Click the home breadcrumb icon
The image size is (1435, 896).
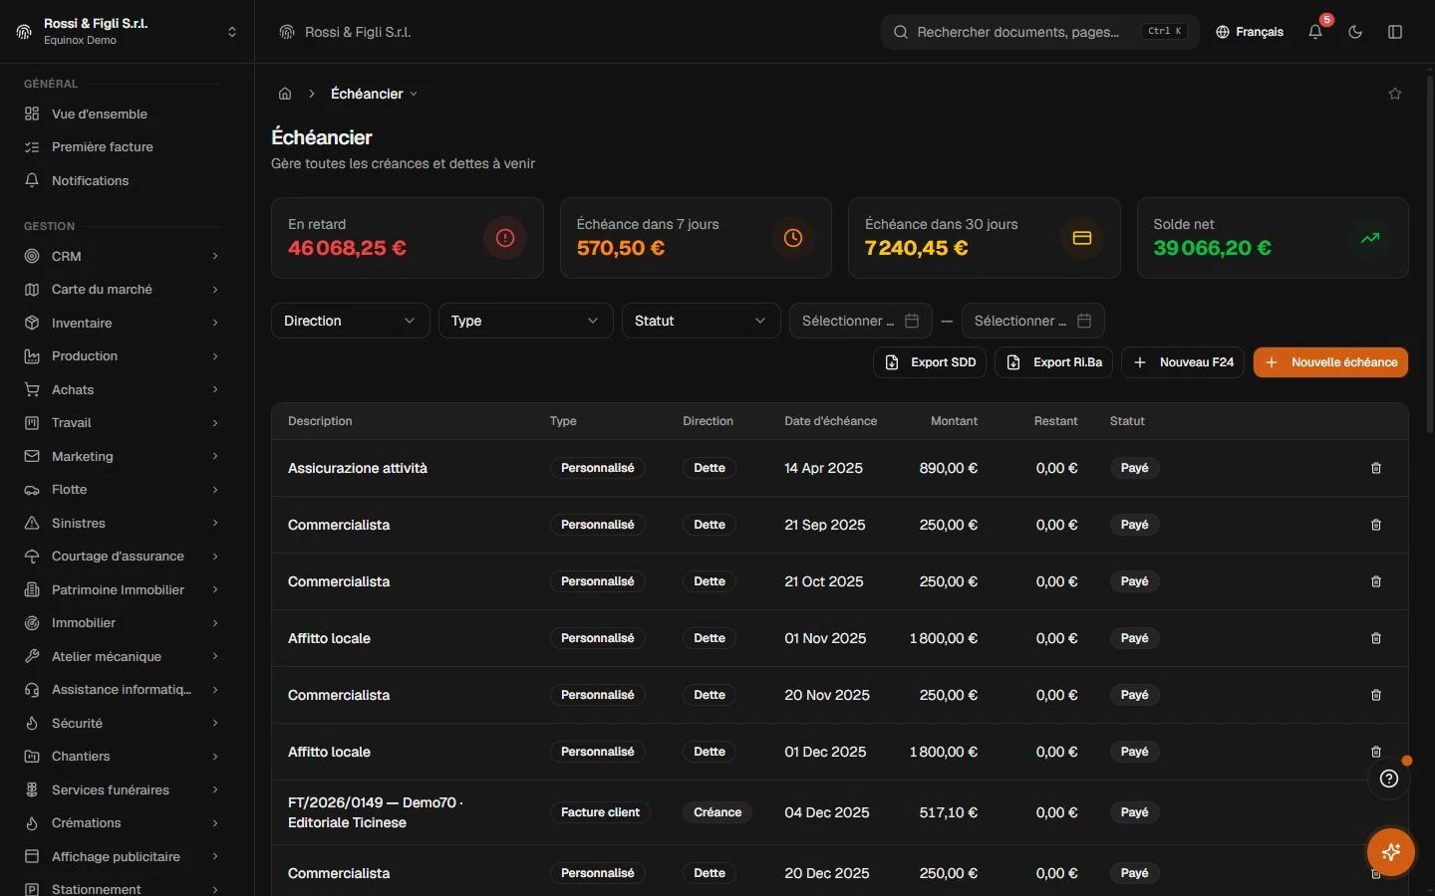pyautogui.click(x=285, y=94)
